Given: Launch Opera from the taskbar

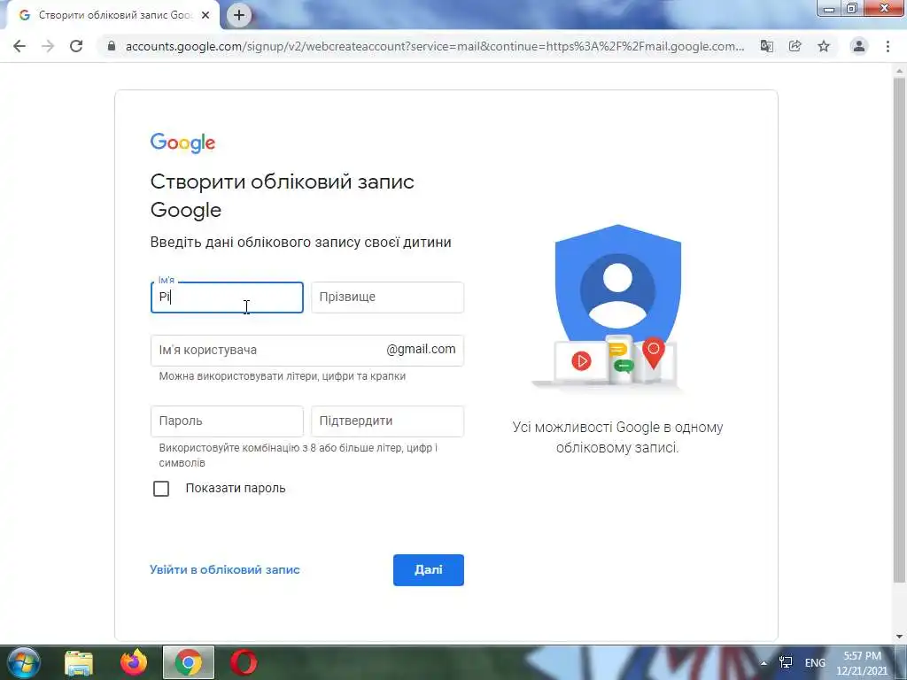Looking at the screenshot, I should [x=244, y=662].
